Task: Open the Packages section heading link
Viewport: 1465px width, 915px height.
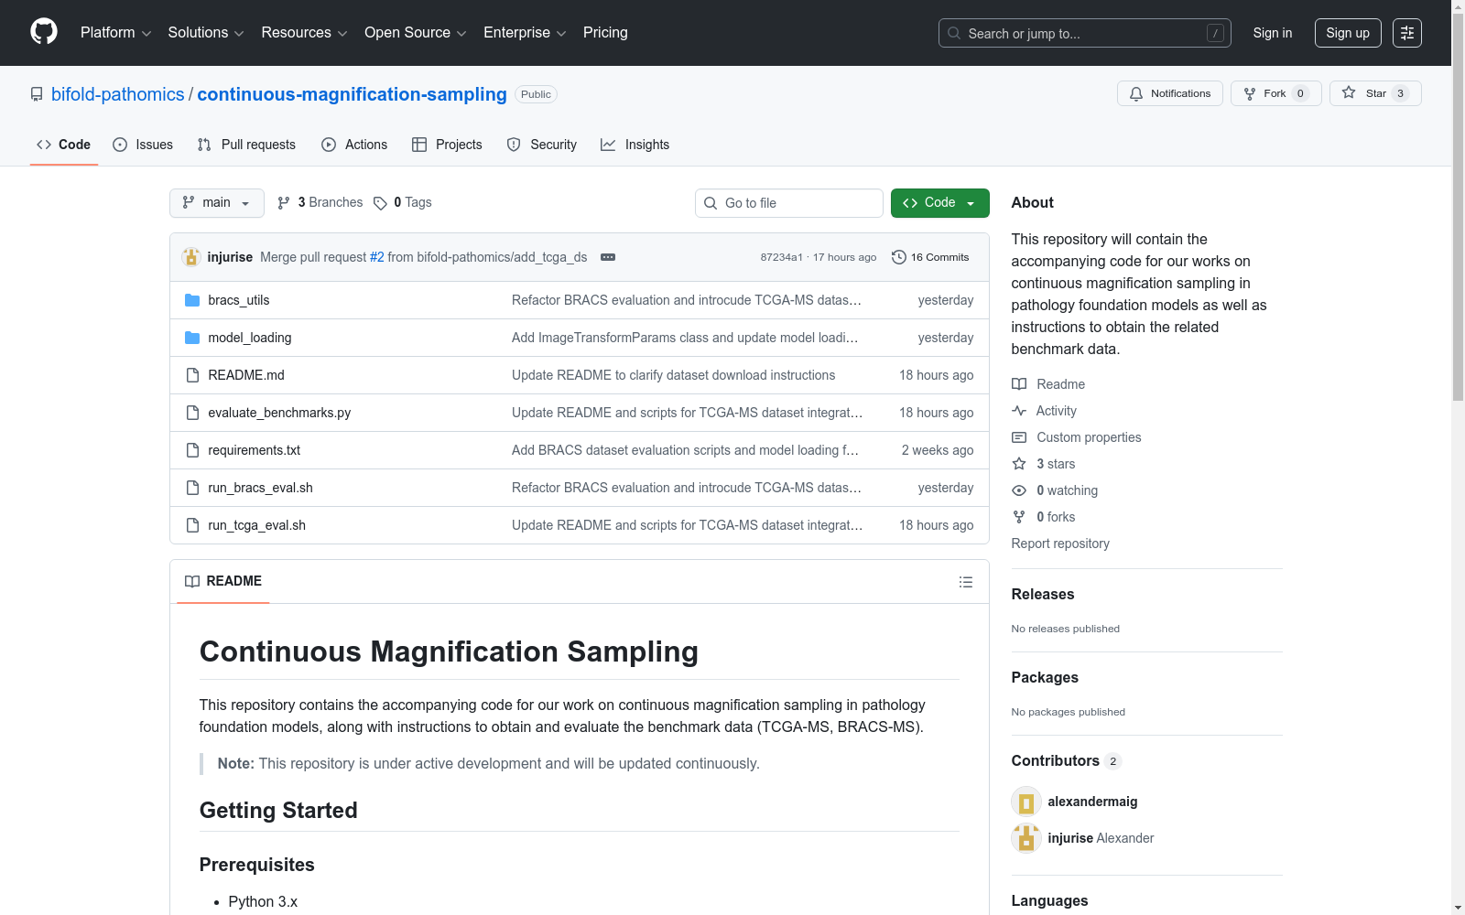Action: click(x=1045, y=677)
